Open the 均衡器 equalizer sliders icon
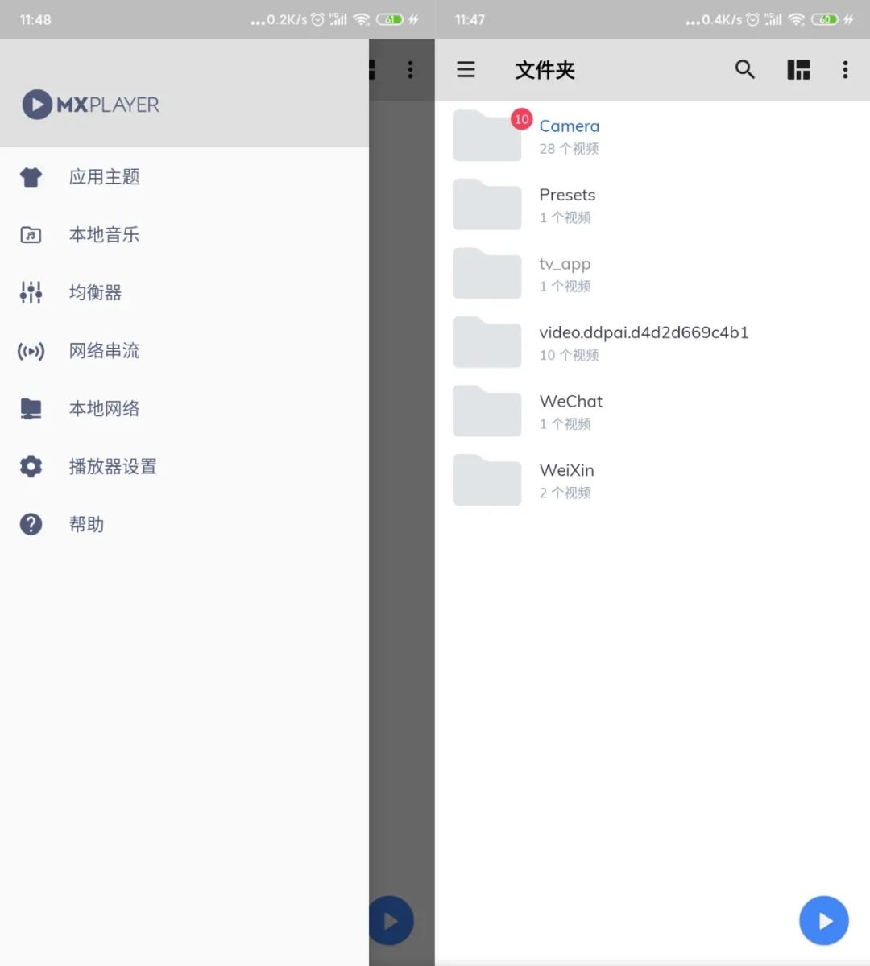870x966 pixels. (x=31, y=293)
